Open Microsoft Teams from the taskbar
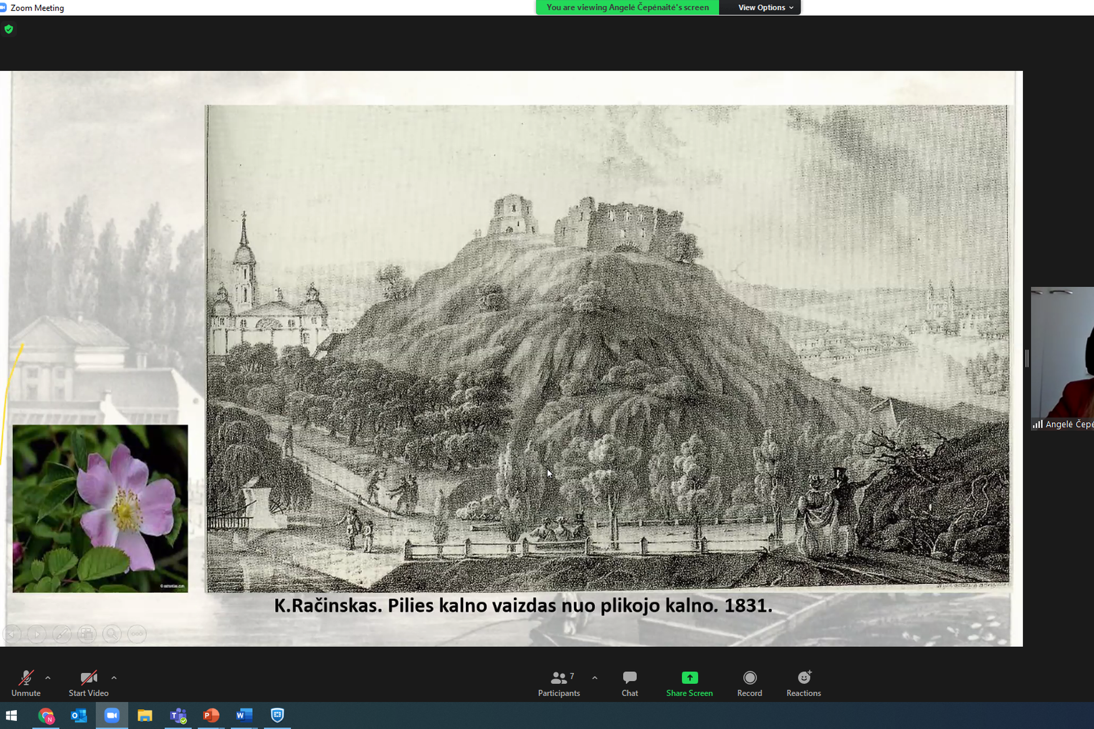1094x729 pixels. click(178, 716)
